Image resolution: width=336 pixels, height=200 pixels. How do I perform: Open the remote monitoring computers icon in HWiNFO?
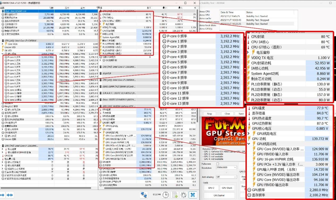click(x=144, y=195)
